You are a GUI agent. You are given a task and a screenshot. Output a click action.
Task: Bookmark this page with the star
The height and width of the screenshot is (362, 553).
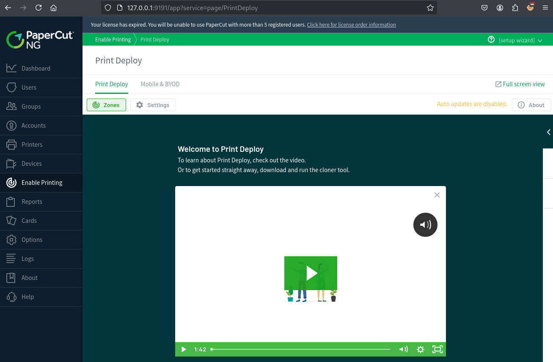pos(430,8)
